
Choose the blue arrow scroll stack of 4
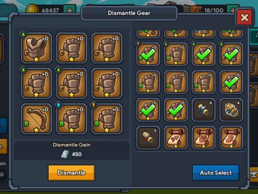204,110
